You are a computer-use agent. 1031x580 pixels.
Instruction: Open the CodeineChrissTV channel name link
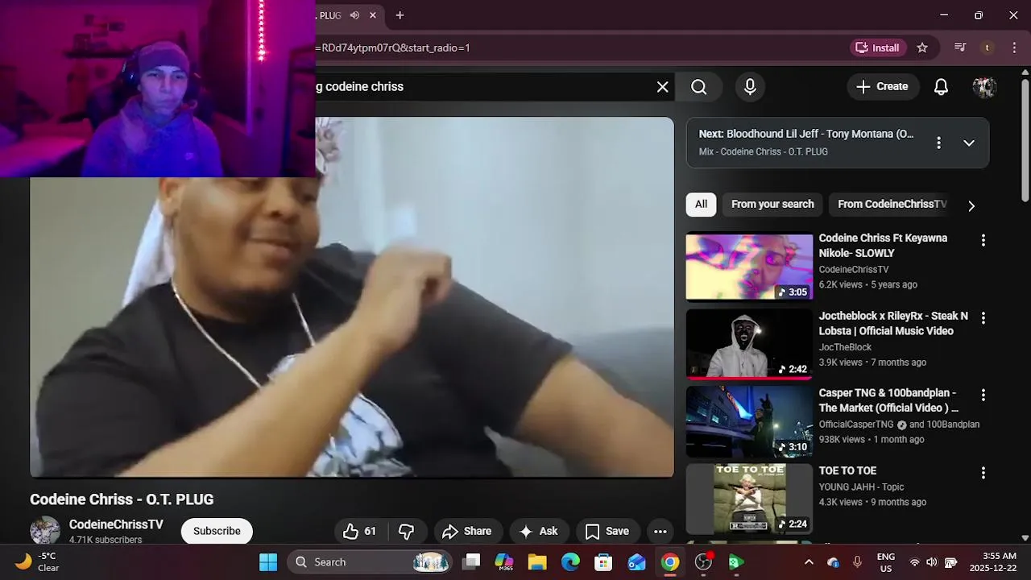116,524
